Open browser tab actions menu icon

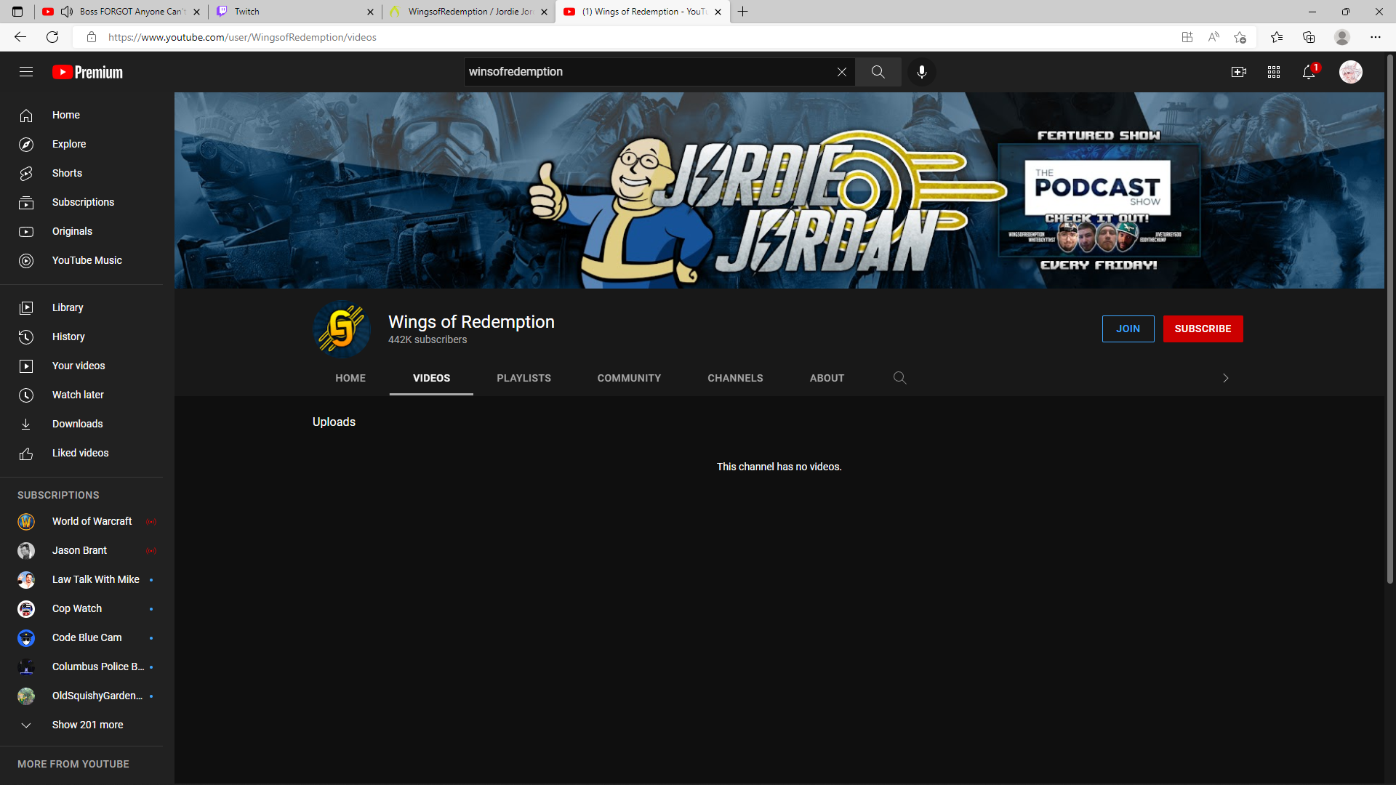coord(17,12)
